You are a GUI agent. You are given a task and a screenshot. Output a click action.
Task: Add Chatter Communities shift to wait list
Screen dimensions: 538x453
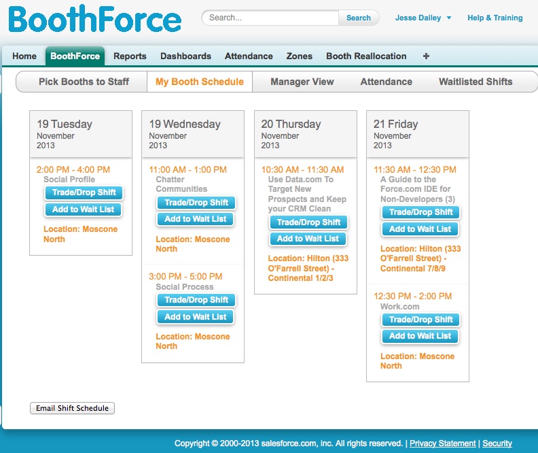click(x=196, y=219)
